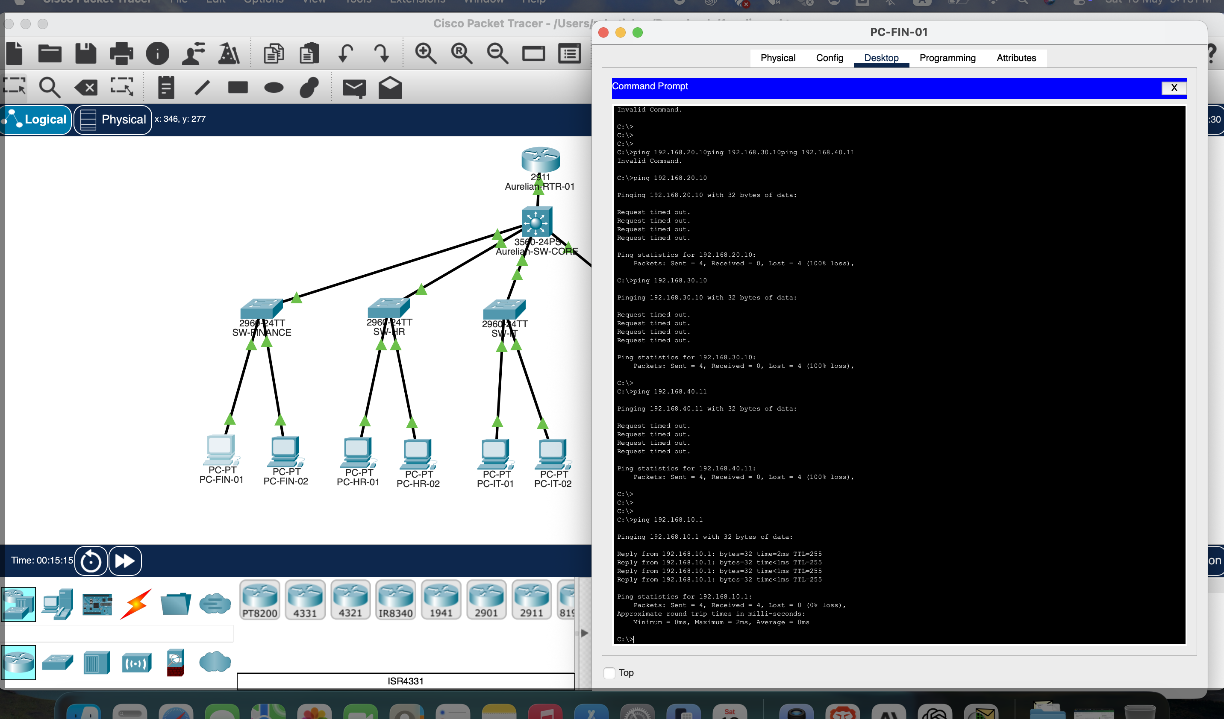This screenshot has width=1224, height=719.
Task: Select the Aurelian-SW-CORE switch in the topology
Action: pyautogui.click(x=536, y=222)
